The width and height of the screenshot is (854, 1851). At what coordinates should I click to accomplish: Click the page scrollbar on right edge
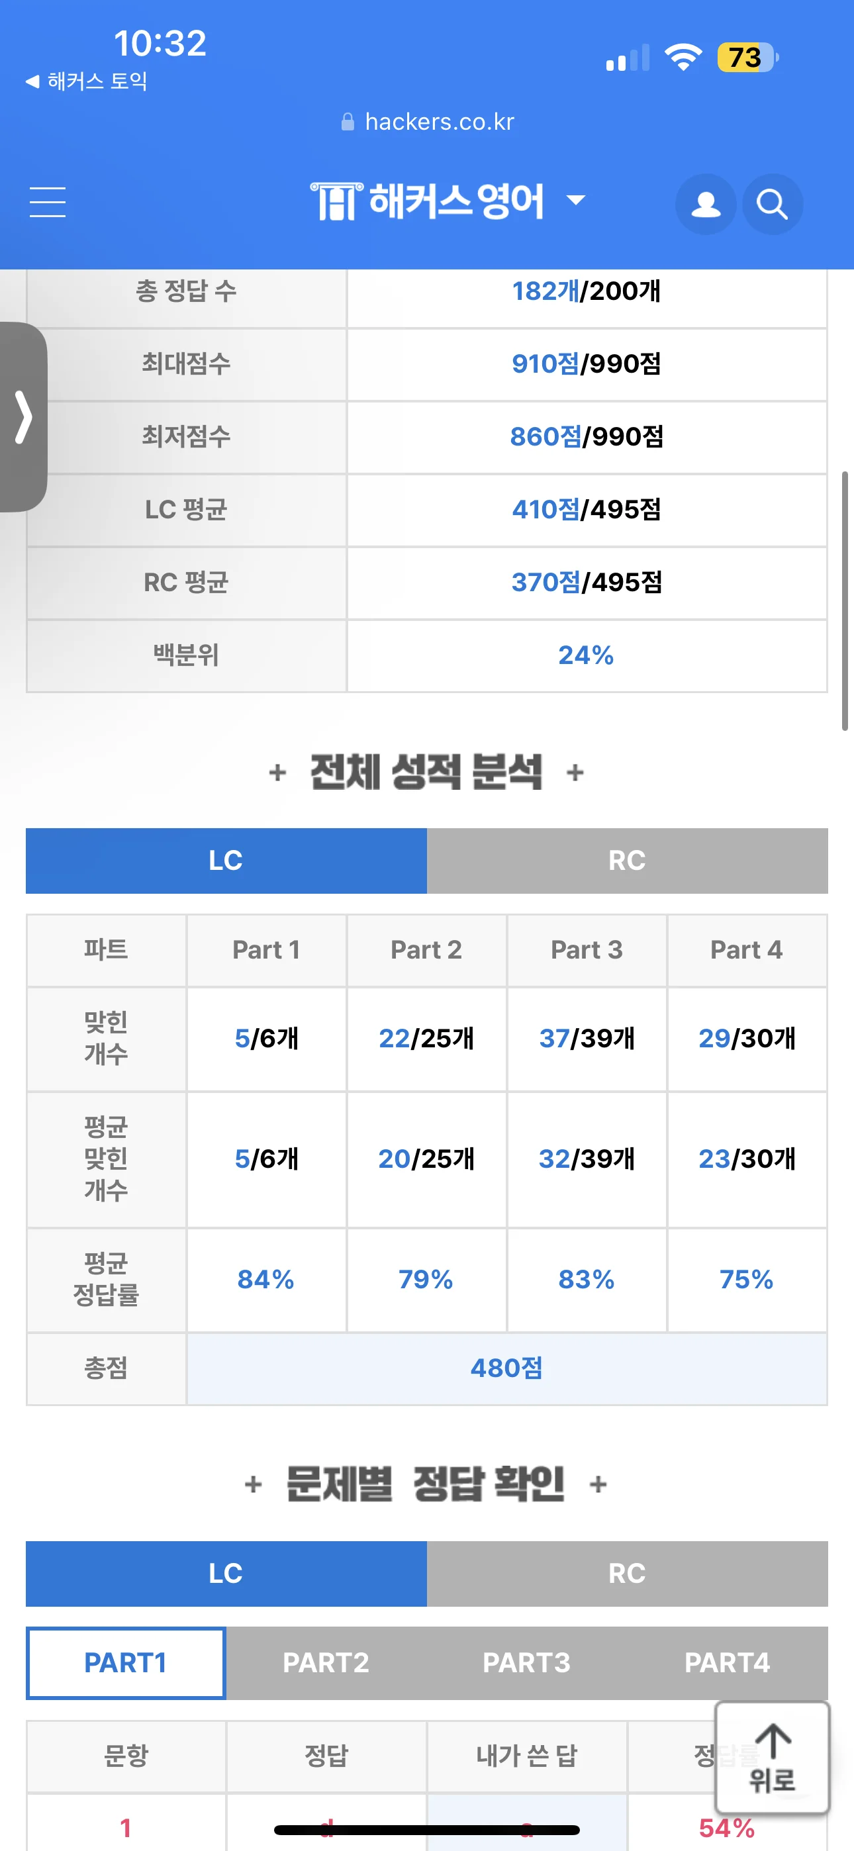point(845,600)
